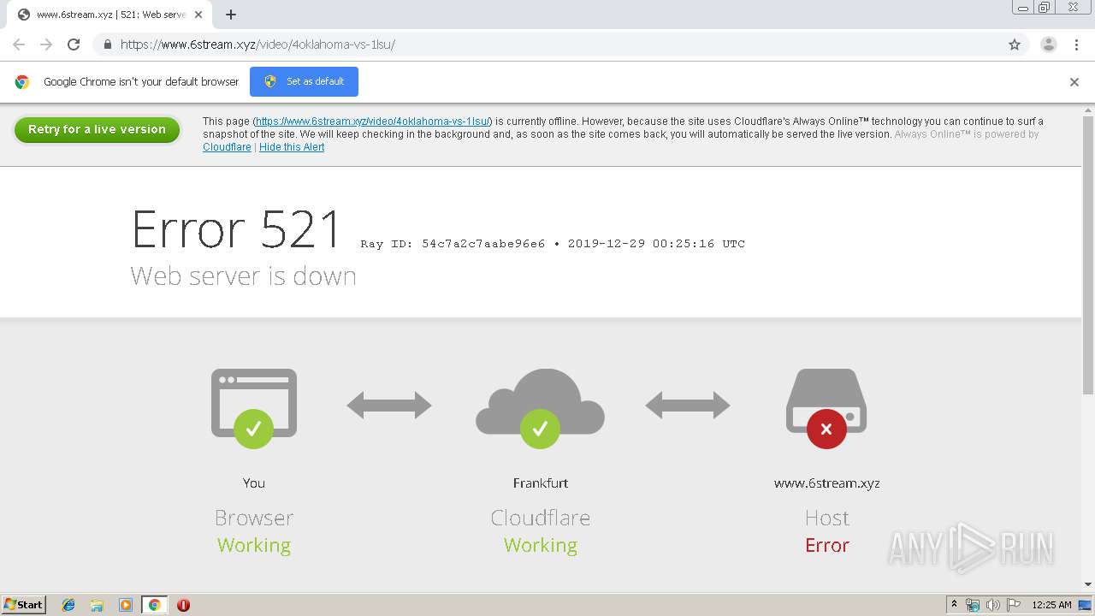Open media player from taskbar

point(126,605)
